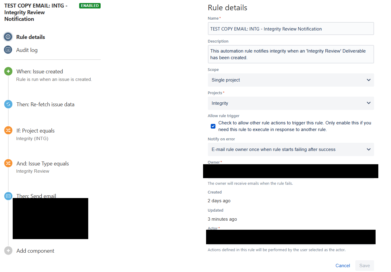Click Add component label

tap(35, 251)
